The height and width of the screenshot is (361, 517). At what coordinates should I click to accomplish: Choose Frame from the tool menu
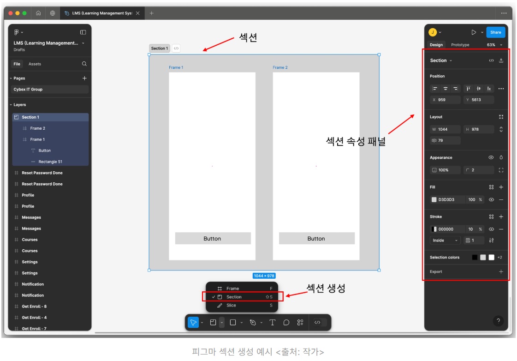[242, 289]
